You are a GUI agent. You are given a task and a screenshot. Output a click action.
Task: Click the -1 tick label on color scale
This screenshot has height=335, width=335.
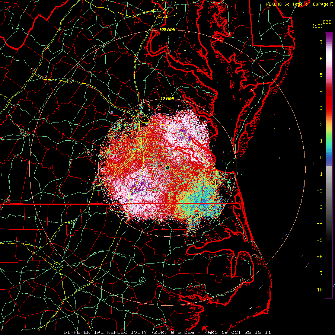coord(320,174)
